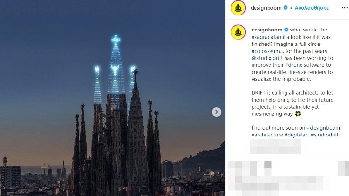Click the verified badge in the post header

(x=286, y=8)
